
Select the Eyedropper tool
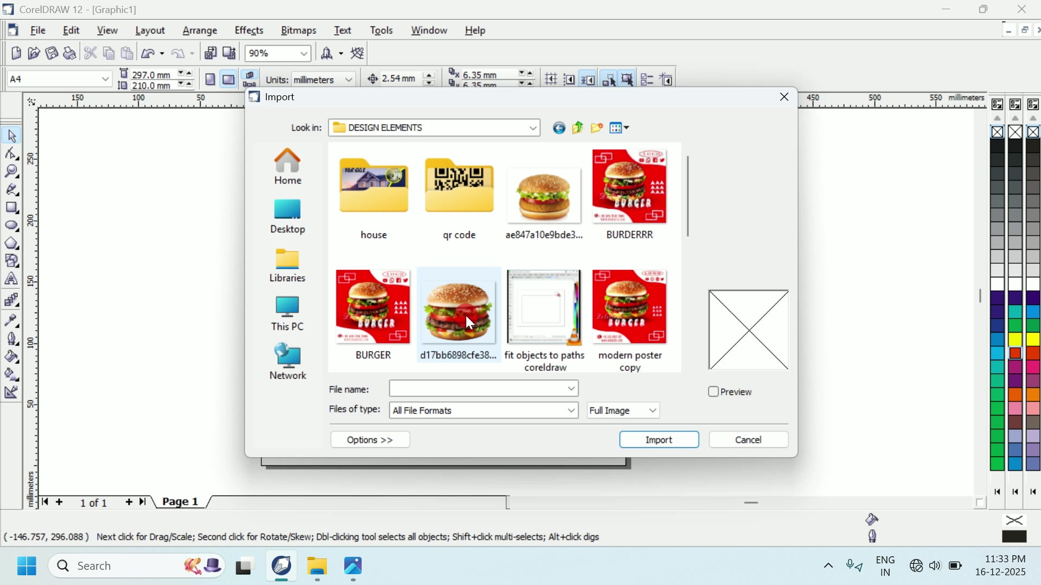pyautogui.click(x=12, y=321)
